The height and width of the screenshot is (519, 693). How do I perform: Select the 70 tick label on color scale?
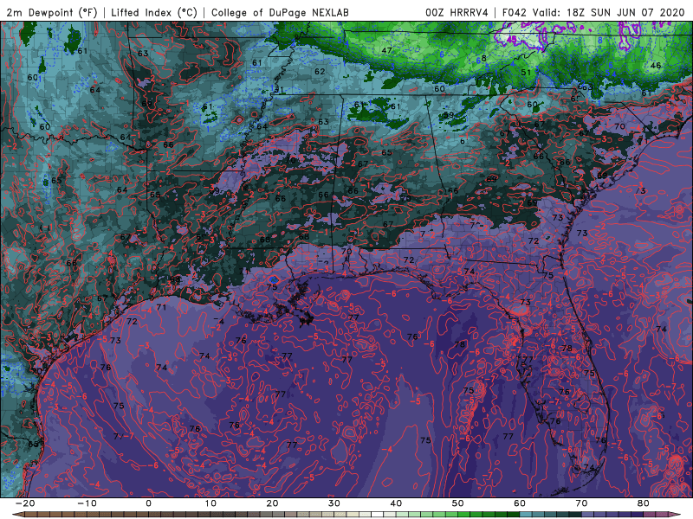[581, 503]
